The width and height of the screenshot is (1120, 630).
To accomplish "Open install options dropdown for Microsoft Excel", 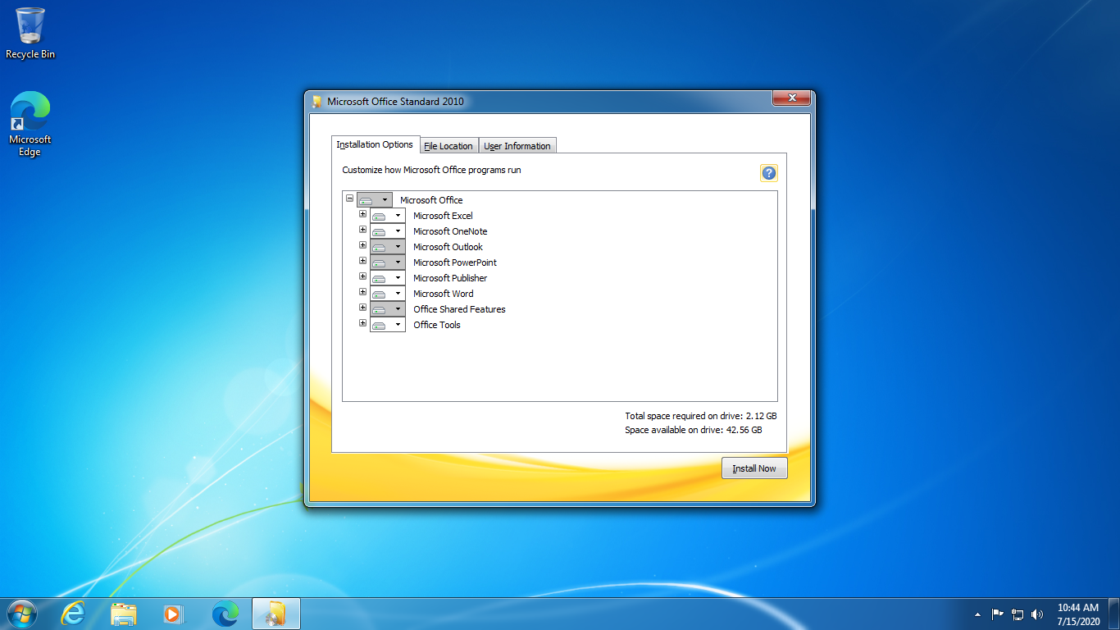I will pyautogui.click(x=388, y=216).
